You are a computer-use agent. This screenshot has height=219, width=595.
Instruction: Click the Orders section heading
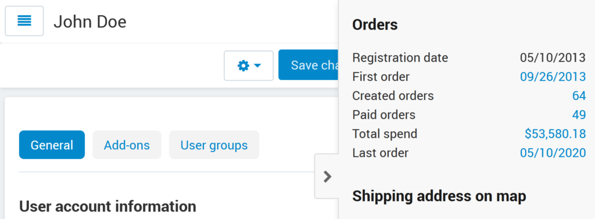pyautogui.click(x=375, y=25)
